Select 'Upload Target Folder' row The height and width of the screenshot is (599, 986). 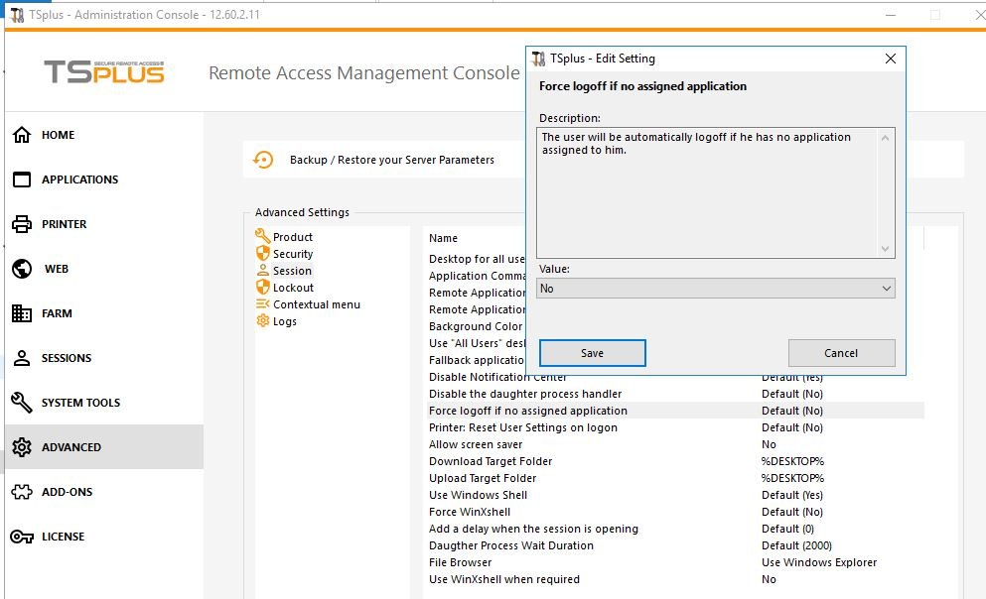[676, 478]
